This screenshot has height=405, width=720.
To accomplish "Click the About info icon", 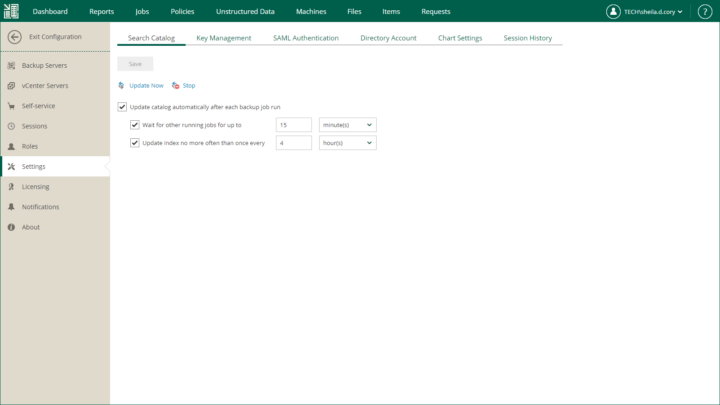I will (x=11, y=227).
